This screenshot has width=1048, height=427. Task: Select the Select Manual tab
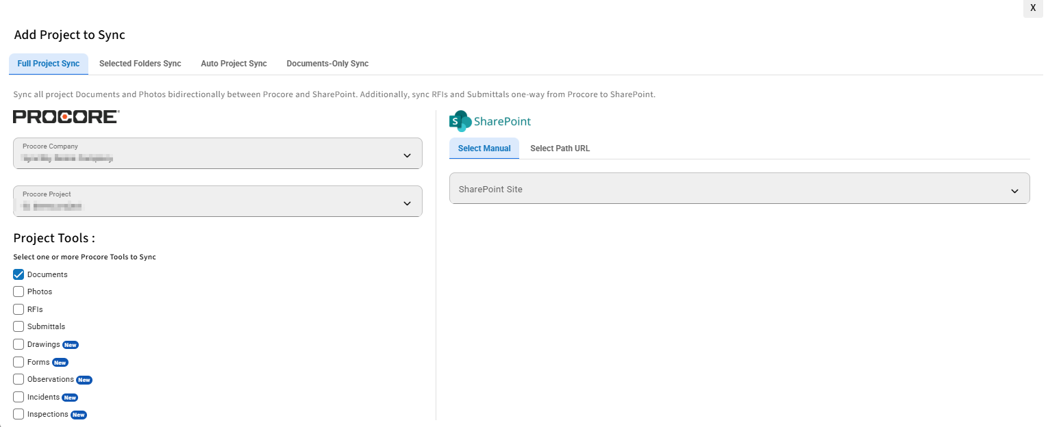point(484,148)
